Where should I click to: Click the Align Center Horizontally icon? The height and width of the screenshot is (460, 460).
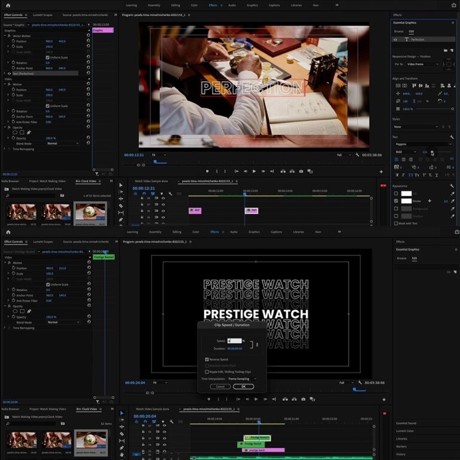(x=420, y=86)
